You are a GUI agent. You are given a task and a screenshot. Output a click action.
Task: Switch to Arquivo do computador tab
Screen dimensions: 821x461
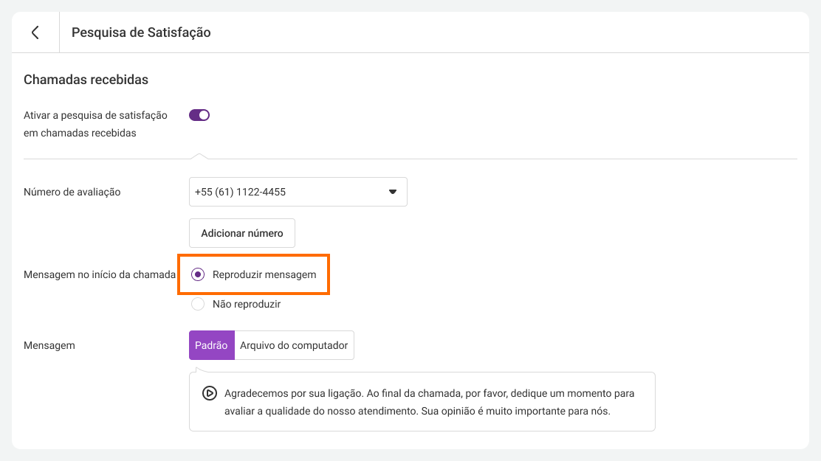295,345
